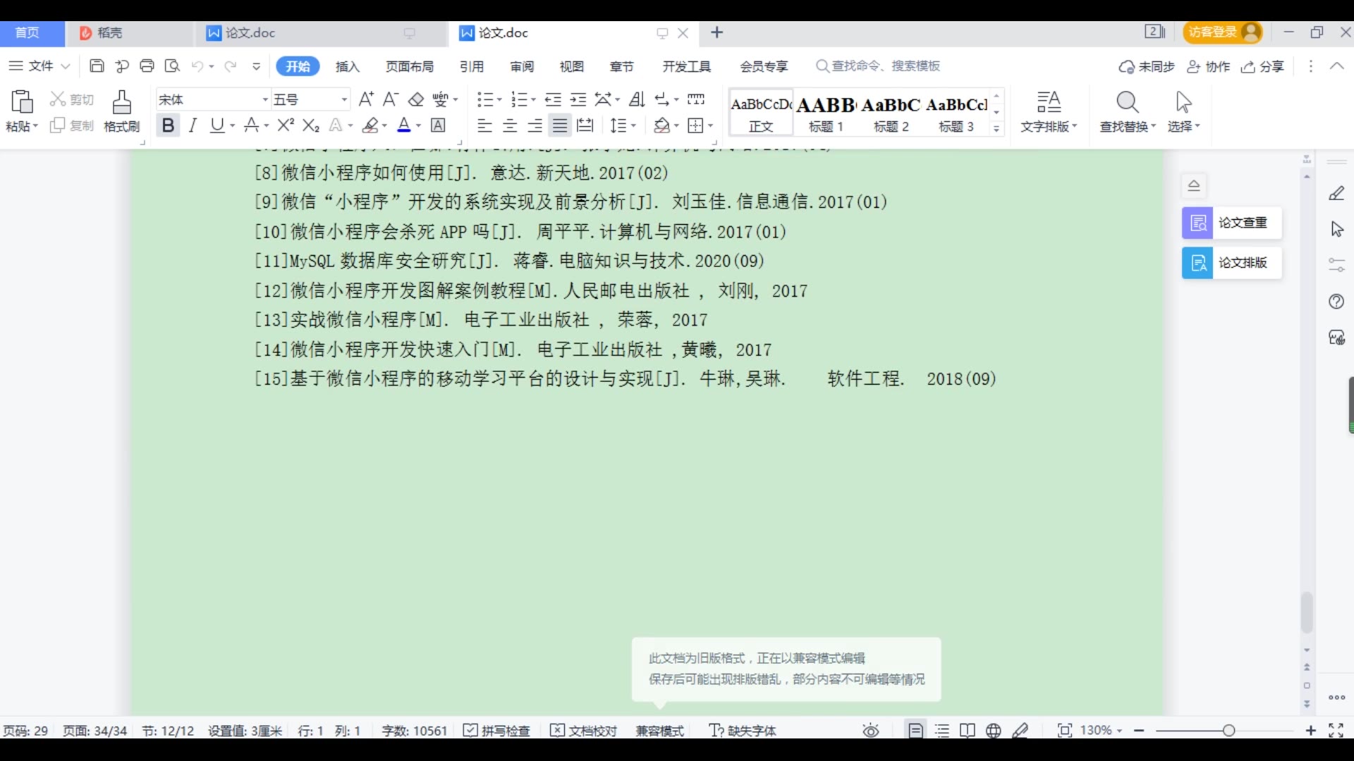Toggle spell check in status bar

[496, 731]
